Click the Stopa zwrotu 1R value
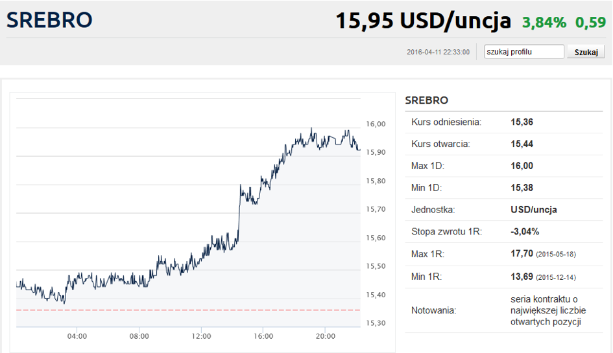Screen dimensions: 613x353 click(525, 232)
